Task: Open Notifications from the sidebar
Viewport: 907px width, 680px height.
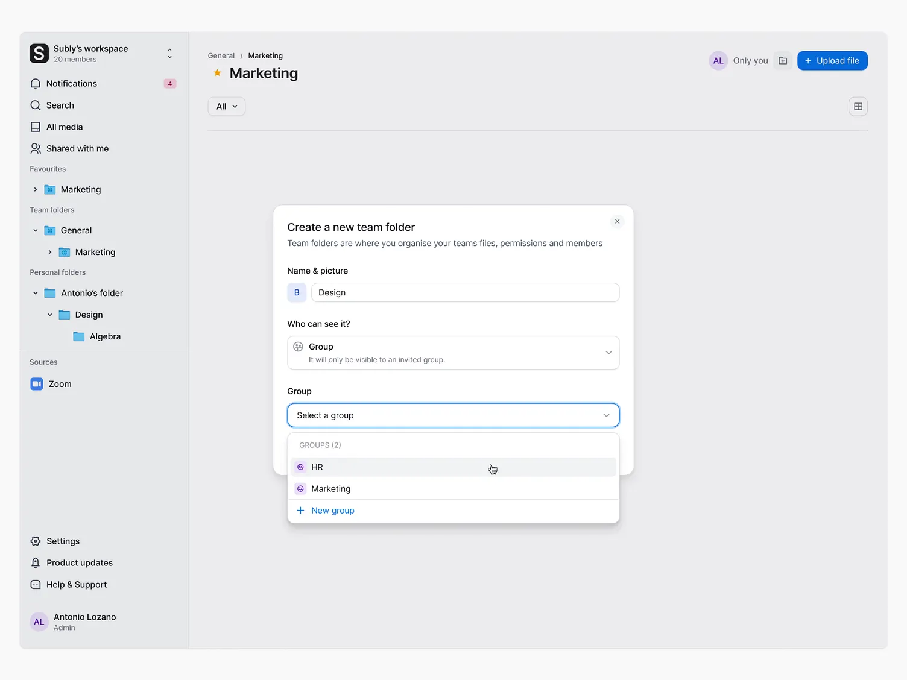Action: click(x=71, y=83)
